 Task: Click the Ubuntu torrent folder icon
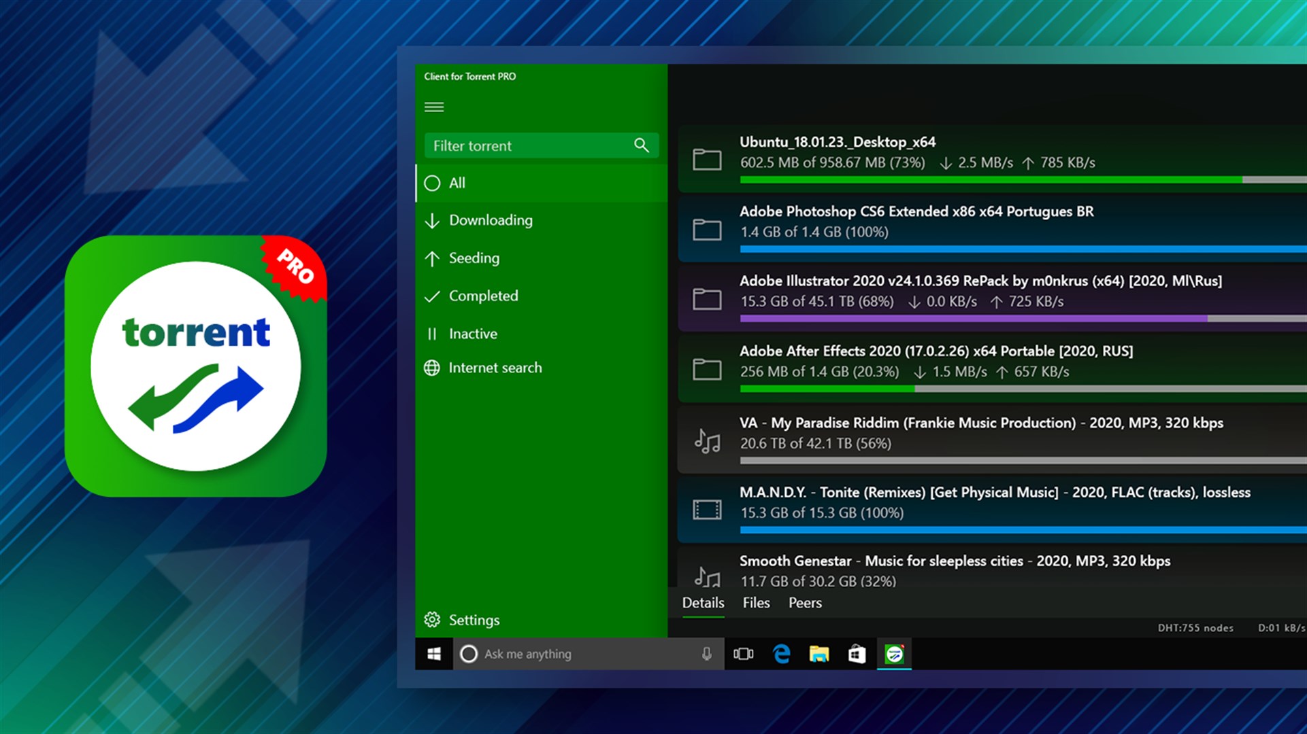pos(707,159)
